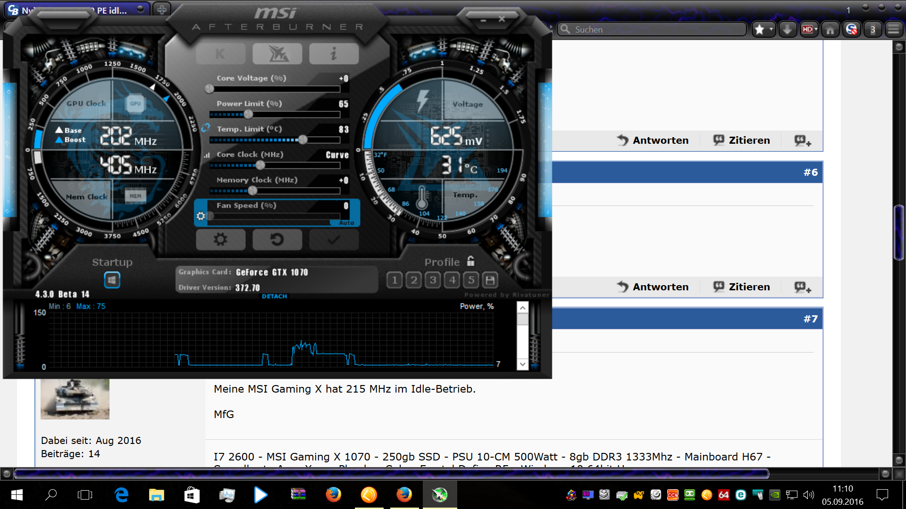Toggle the power/temp limit link icon

(205, 128)
